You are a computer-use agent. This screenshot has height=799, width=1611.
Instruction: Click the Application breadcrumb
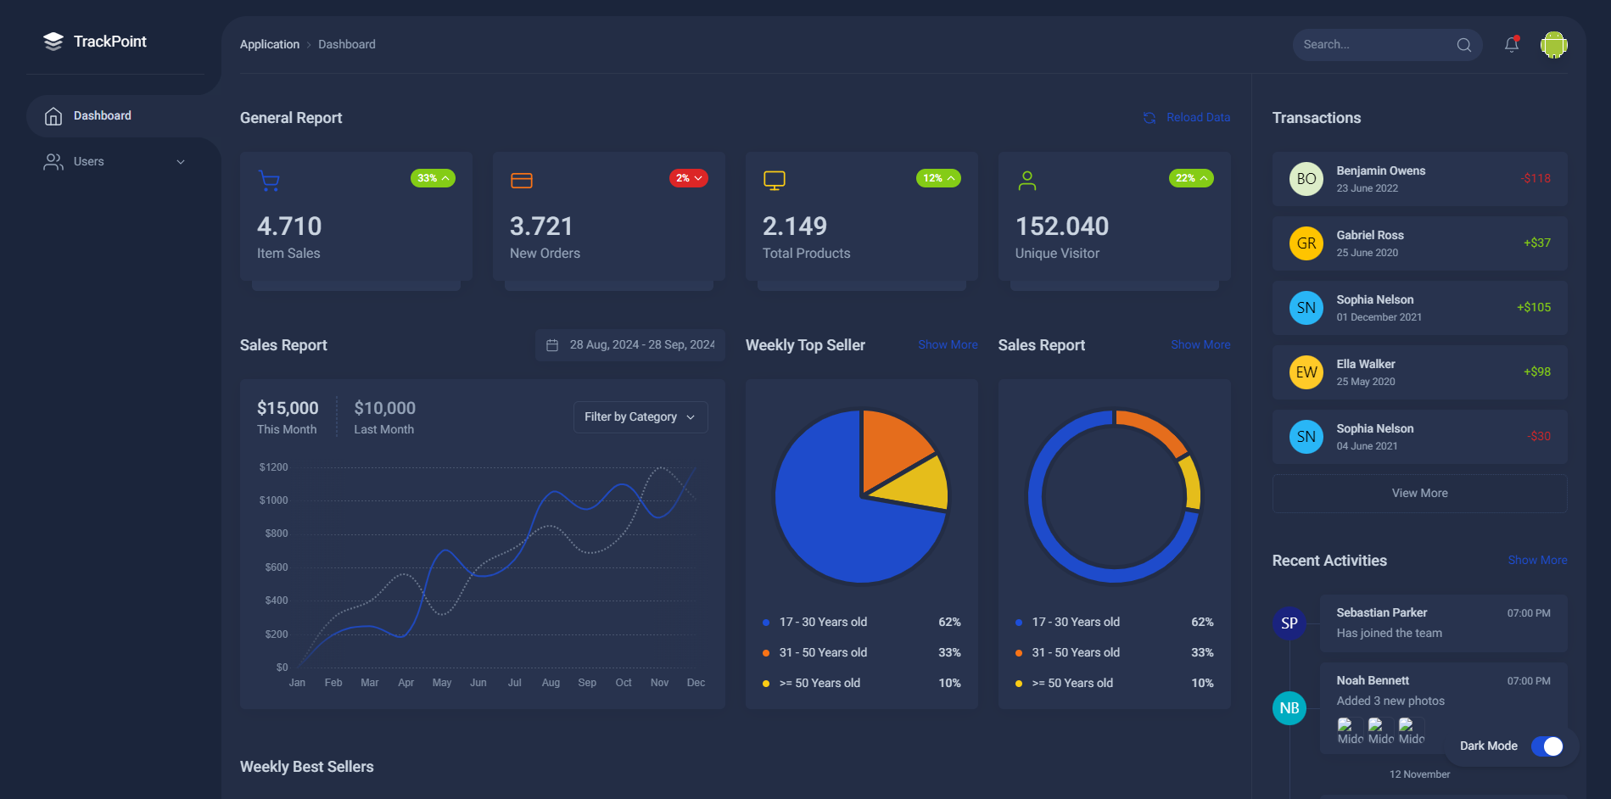tap(269, 44)
